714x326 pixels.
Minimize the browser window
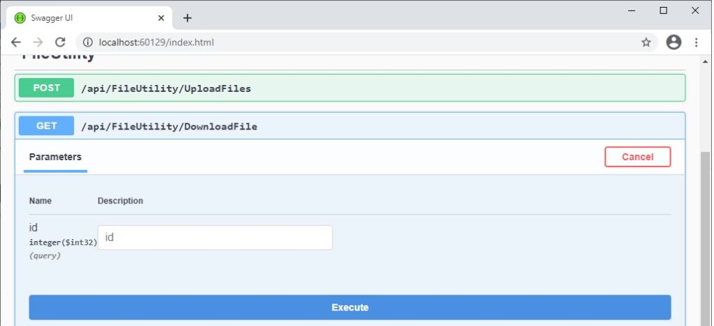[632, 10]
